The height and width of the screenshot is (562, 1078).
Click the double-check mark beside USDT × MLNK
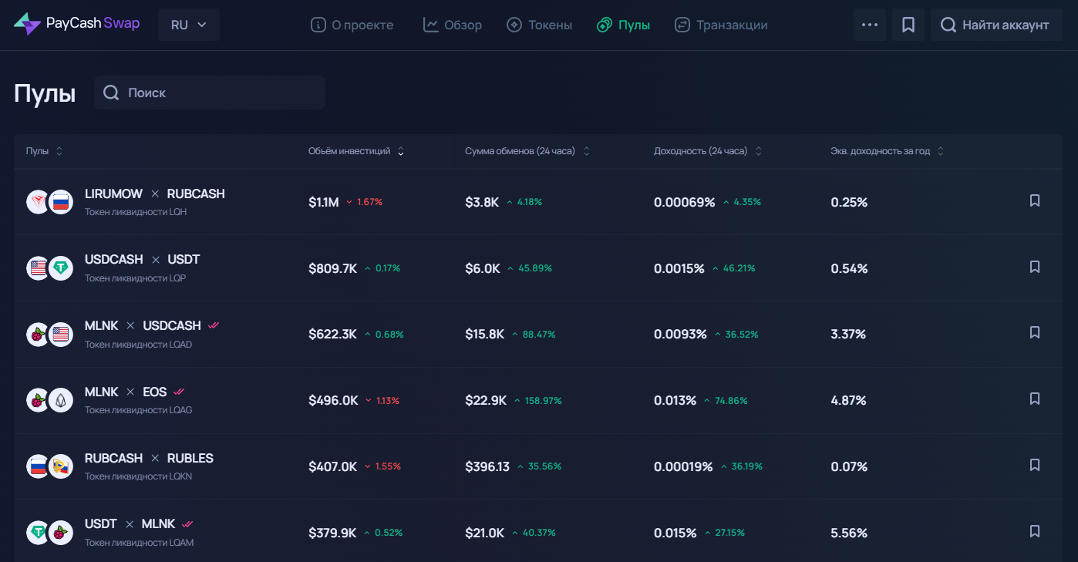coord(187,524)
